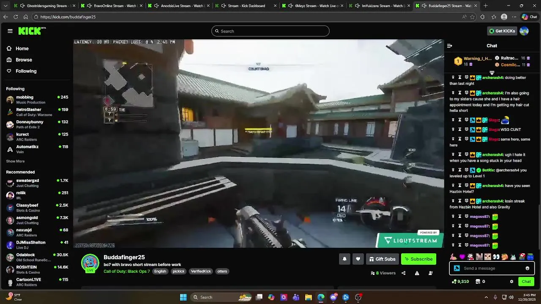Screen dimensions: 541x304
Task: Open Automatikz channel
Action: click(37, 149)
